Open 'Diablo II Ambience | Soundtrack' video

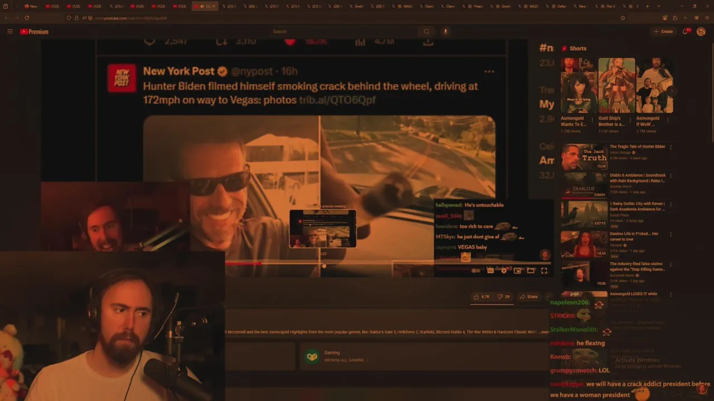click(x=637, y=178)
